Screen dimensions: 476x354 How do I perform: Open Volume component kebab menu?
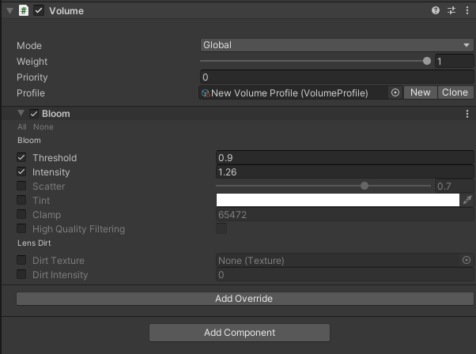467,11
